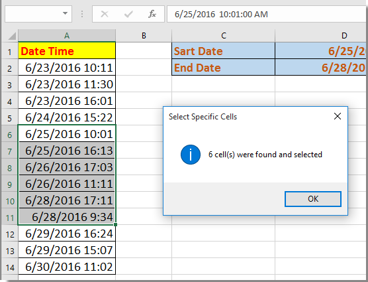Click the Insert Function fx icon
This screenshot has width=368, height=282.
point(152,14)
